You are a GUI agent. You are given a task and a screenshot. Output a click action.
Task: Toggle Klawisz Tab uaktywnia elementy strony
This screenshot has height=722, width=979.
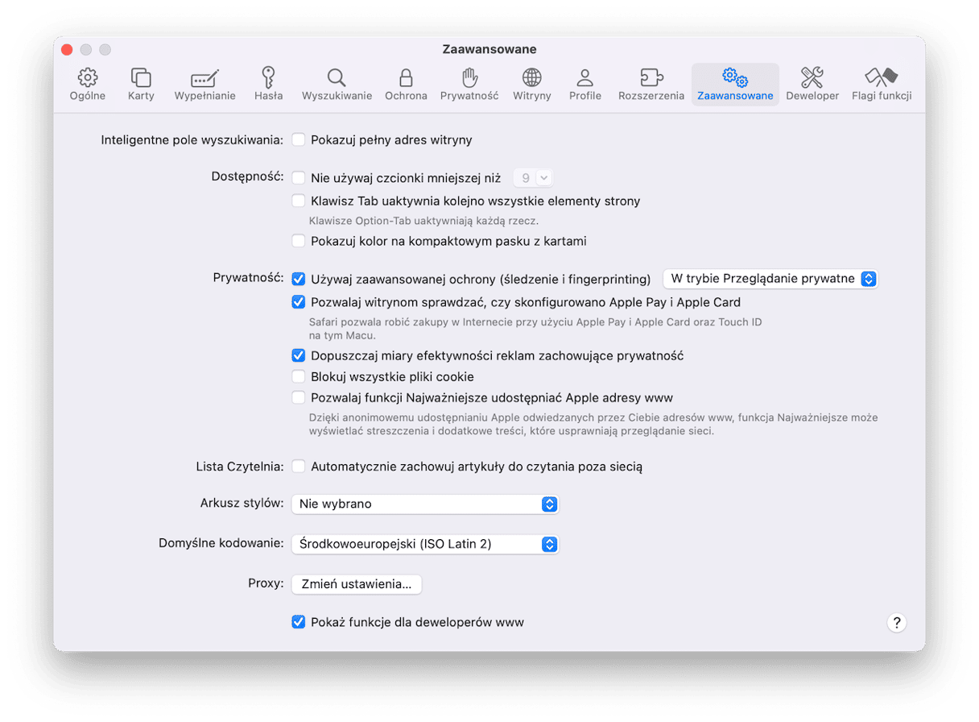click(x=299, y=201)
